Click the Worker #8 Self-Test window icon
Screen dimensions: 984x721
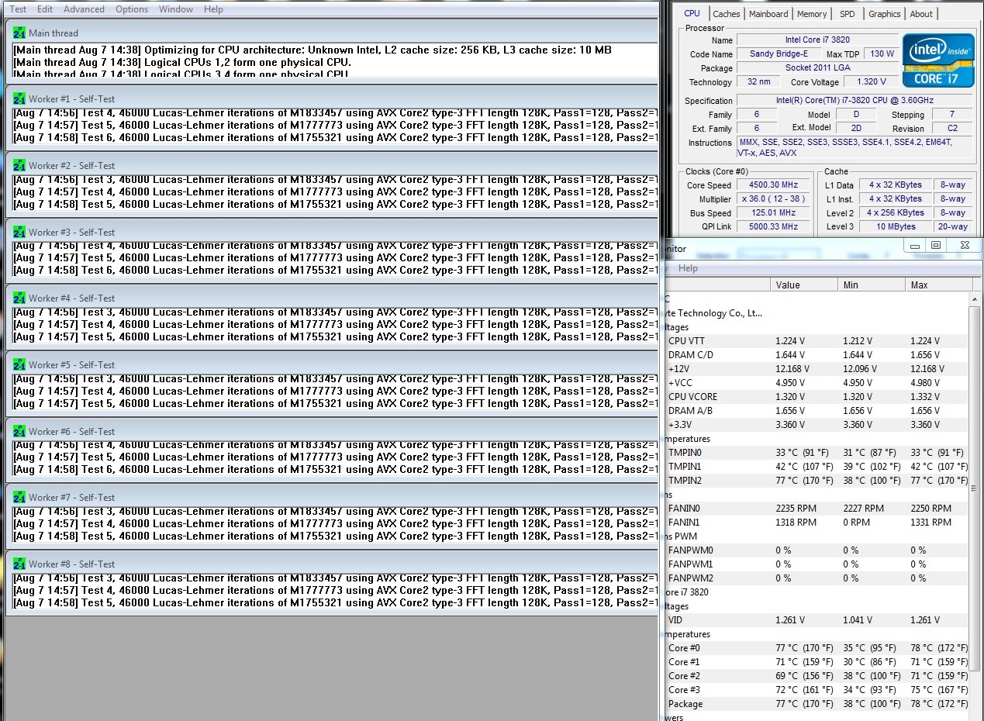tap(19, 564)
